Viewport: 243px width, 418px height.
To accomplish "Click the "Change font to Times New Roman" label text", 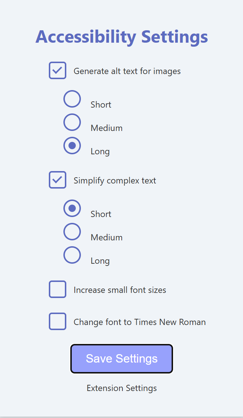I will coord(140,322).
